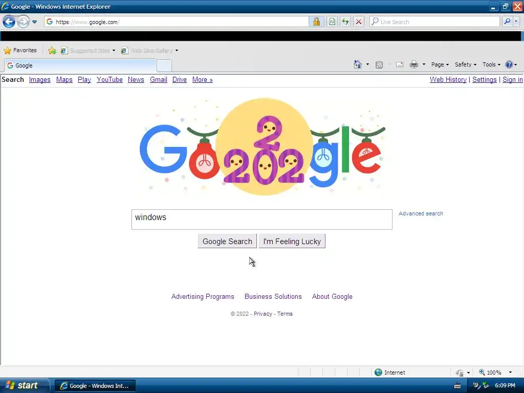Open the Drive link
Screen dimensions: 524x393
pyautogui.click(x=180, y=79)
